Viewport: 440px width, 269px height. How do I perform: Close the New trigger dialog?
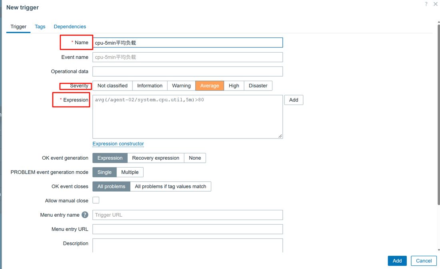436,4
